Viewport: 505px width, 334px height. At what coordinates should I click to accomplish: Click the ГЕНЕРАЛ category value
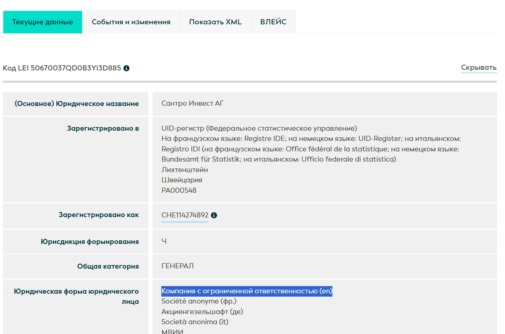pos(177,266)
